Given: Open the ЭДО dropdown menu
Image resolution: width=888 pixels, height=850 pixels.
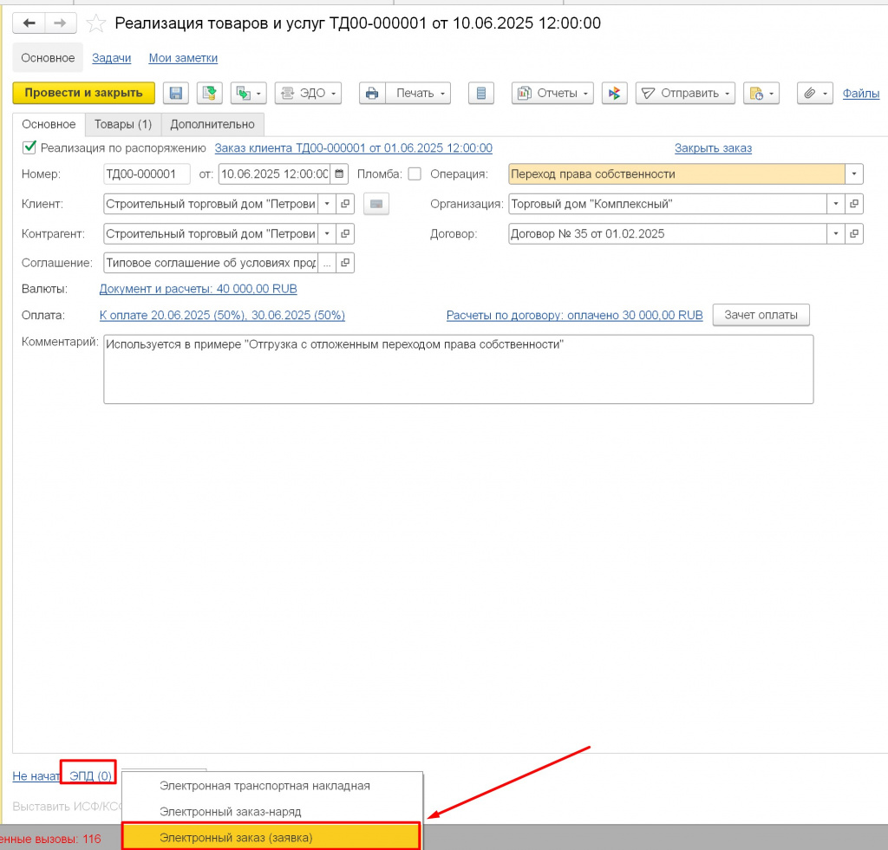Looking at the screenshot, I should tap(308, 93).
